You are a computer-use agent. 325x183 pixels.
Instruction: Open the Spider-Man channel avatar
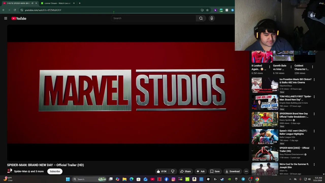pyautogui.click(x=10, y=171)
